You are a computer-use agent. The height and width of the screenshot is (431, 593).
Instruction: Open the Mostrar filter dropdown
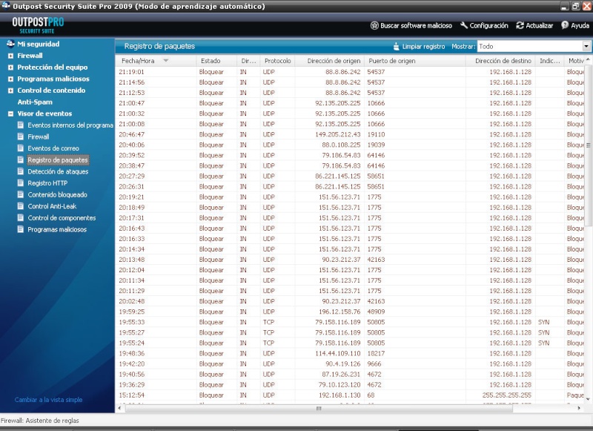[x=586, y=46]
